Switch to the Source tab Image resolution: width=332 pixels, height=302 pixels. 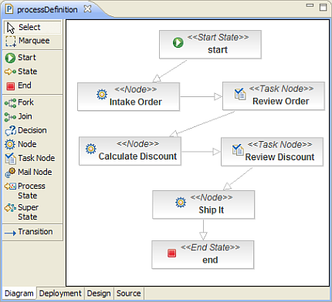click(x=129, y=294)
